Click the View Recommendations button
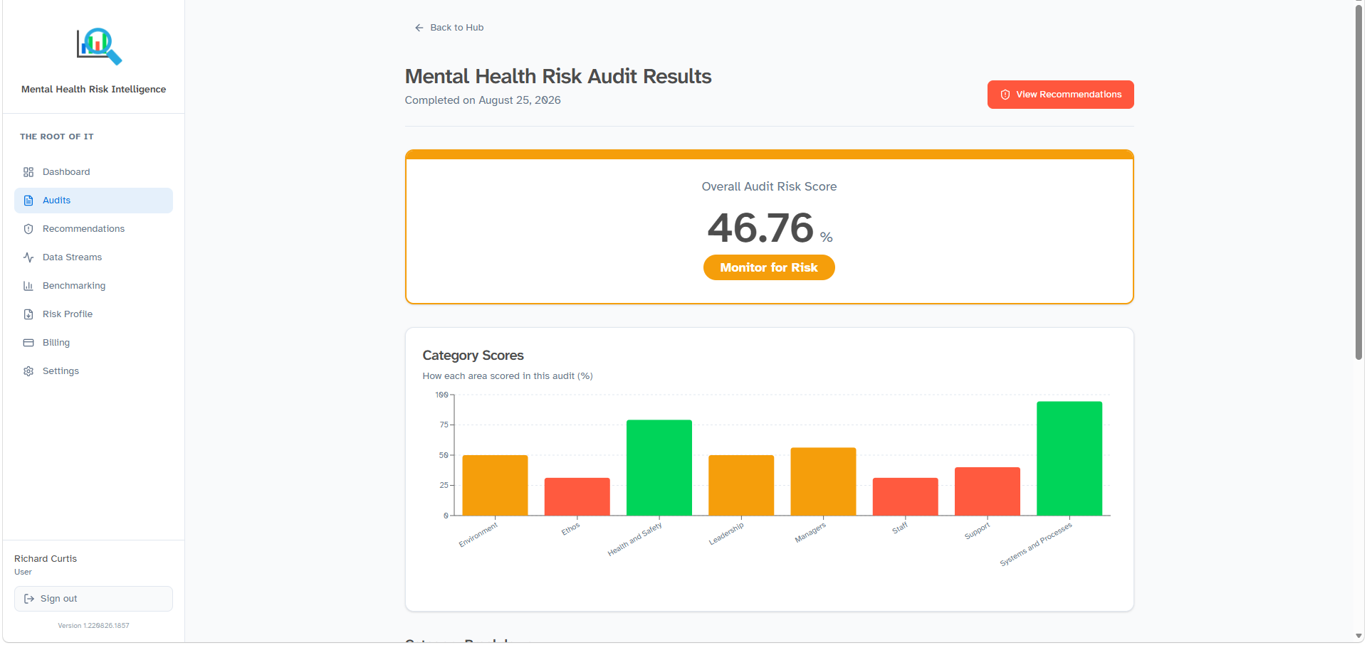The height and width of the screenshot is (645, 1367). pyautogui.click(x=1060, y=95)
